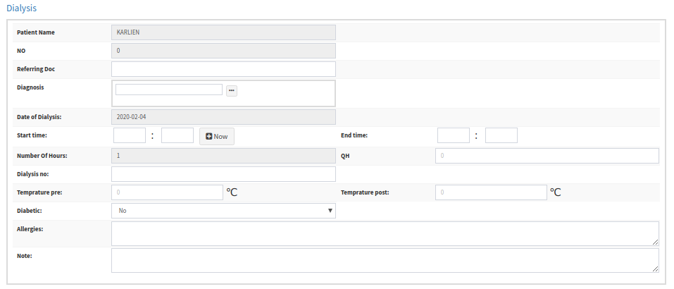Click the End time label
Screen dimensions: 674x289
[354, 135]
